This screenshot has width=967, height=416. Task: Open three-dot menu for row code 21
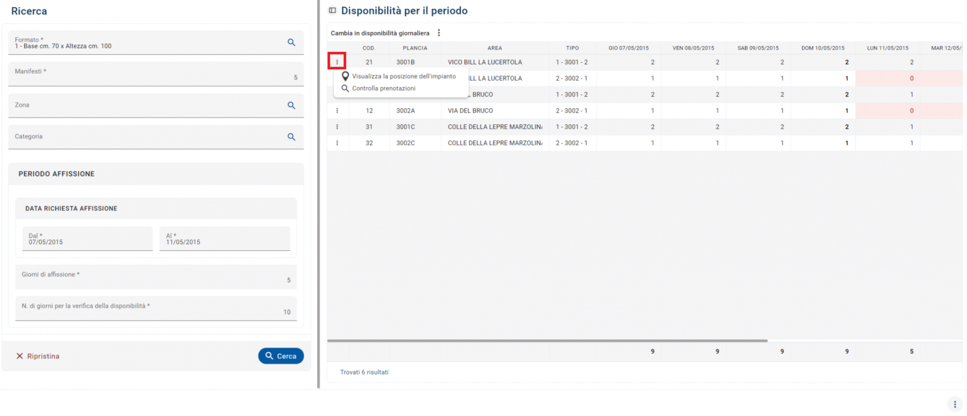click(x=337, y=62)
